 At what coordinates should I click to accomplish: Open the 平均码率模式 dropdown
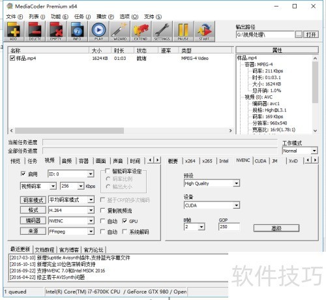(71, 200)
